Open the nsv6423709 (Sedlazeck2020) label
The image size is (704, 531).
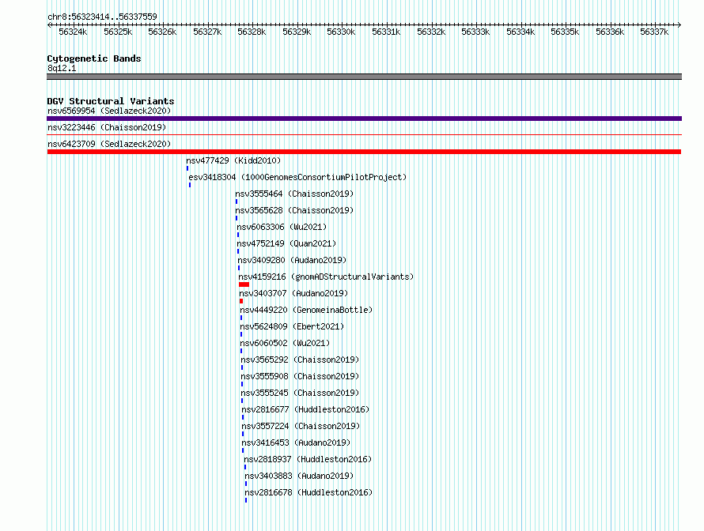coord(109,144)
